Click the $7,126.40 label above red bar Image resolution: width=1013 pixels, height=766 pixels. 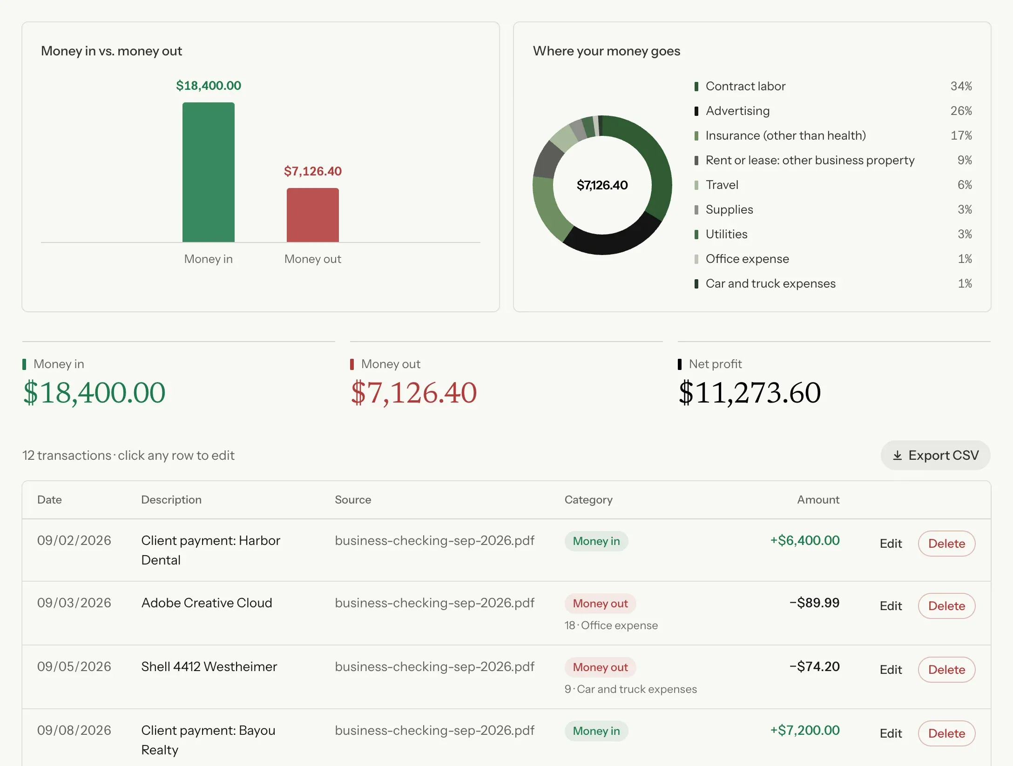click(x=312, y=171)
